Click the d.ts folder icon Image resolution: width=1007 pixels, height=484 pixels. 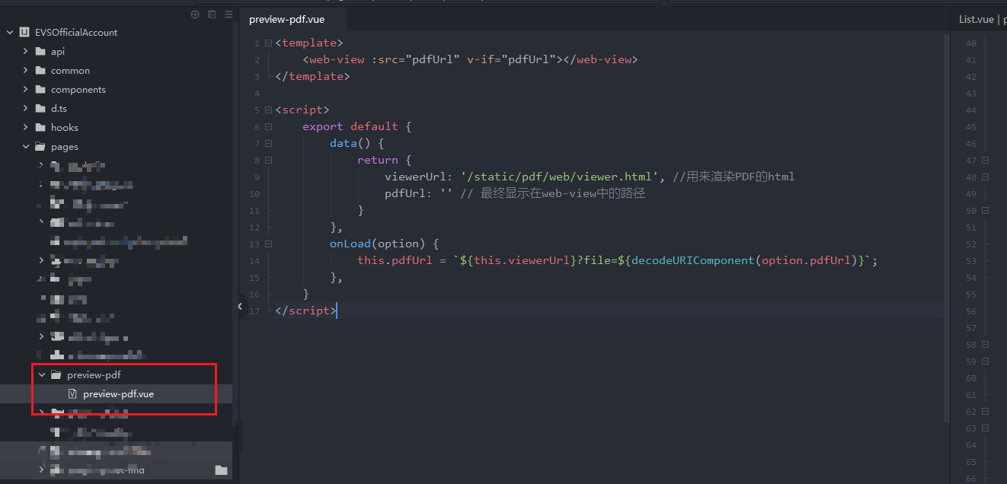[x=40, y=109]
